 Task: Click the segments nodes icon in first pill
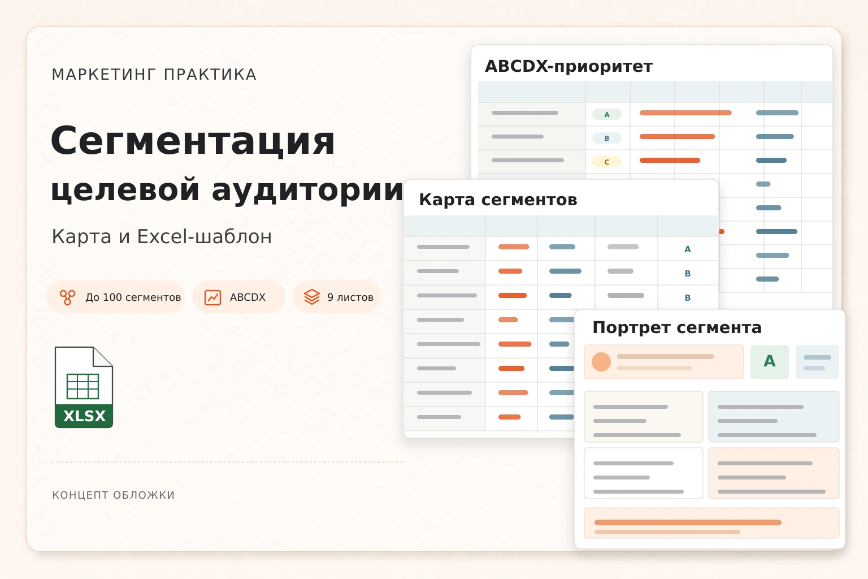[67, 297]
